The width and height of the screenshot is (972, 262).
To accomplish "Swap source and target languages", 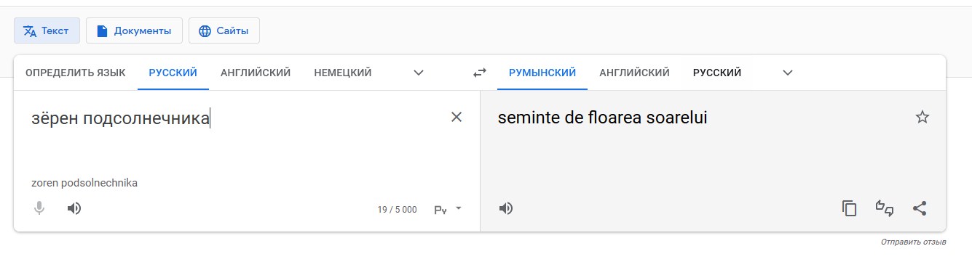I will [x=479, y=73].
